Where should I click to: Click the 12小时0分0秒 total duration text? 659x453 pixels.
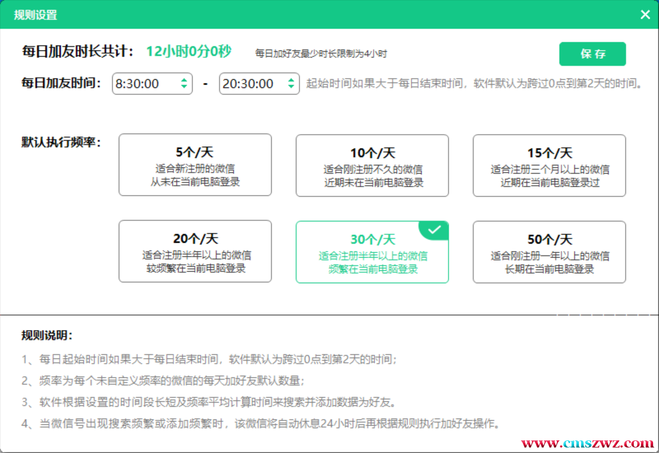(x=188, y=52)
